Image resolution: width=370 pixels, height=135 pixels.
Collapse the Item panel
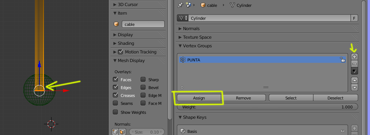tap(120, 13)
